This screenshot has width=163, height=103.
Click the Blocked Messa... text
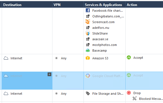click(x=151, y=99)
